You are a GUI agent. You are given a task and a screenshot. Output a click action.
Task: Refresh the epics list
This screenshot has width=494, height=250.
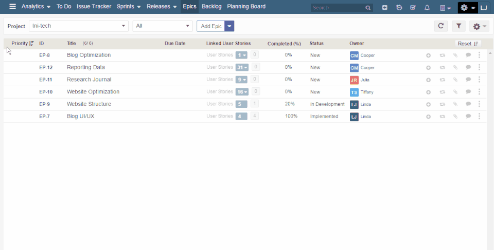coord(441,26)
